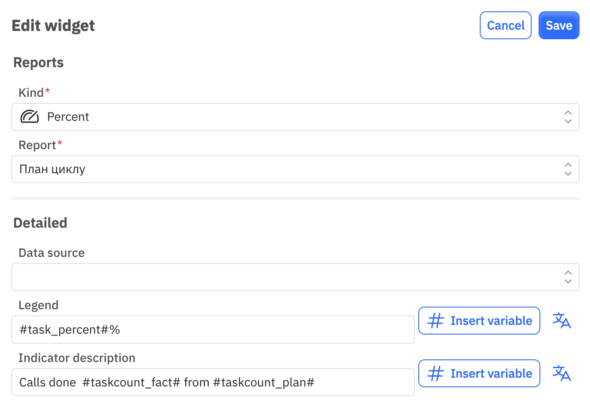
Task: Open the Report dropdown showing План циклу
Action: [x=295, y=169]
